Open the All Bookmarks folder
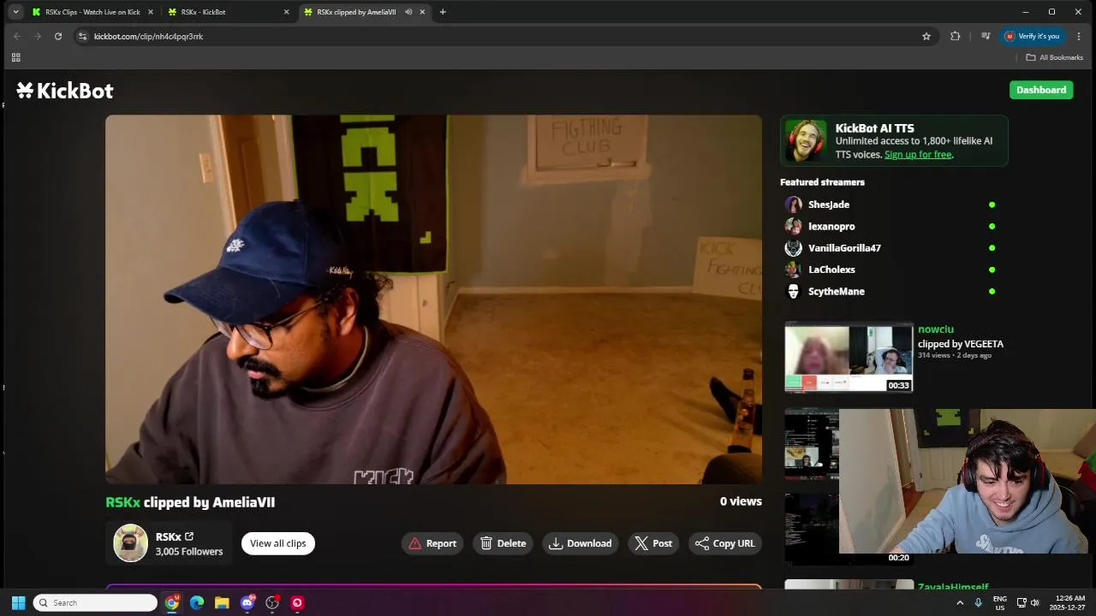The width and height of the screenshot is (1096, 616). (1055, 57)
